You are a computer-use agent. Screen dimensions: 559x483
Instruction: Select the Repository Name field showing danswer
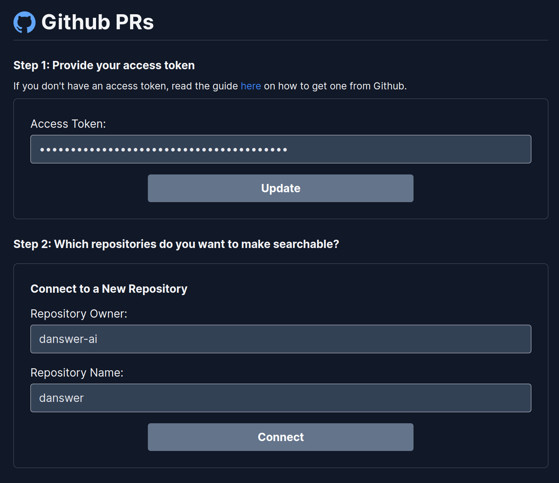coord(280,398)
